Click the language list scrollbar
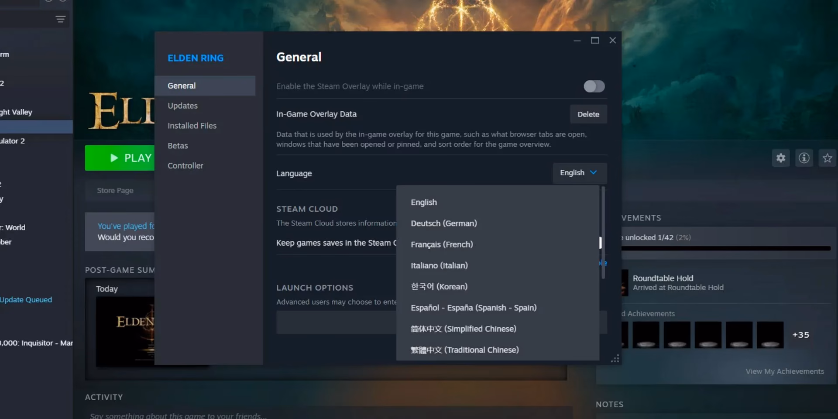838x419 pixels. [x=603, y=233]
